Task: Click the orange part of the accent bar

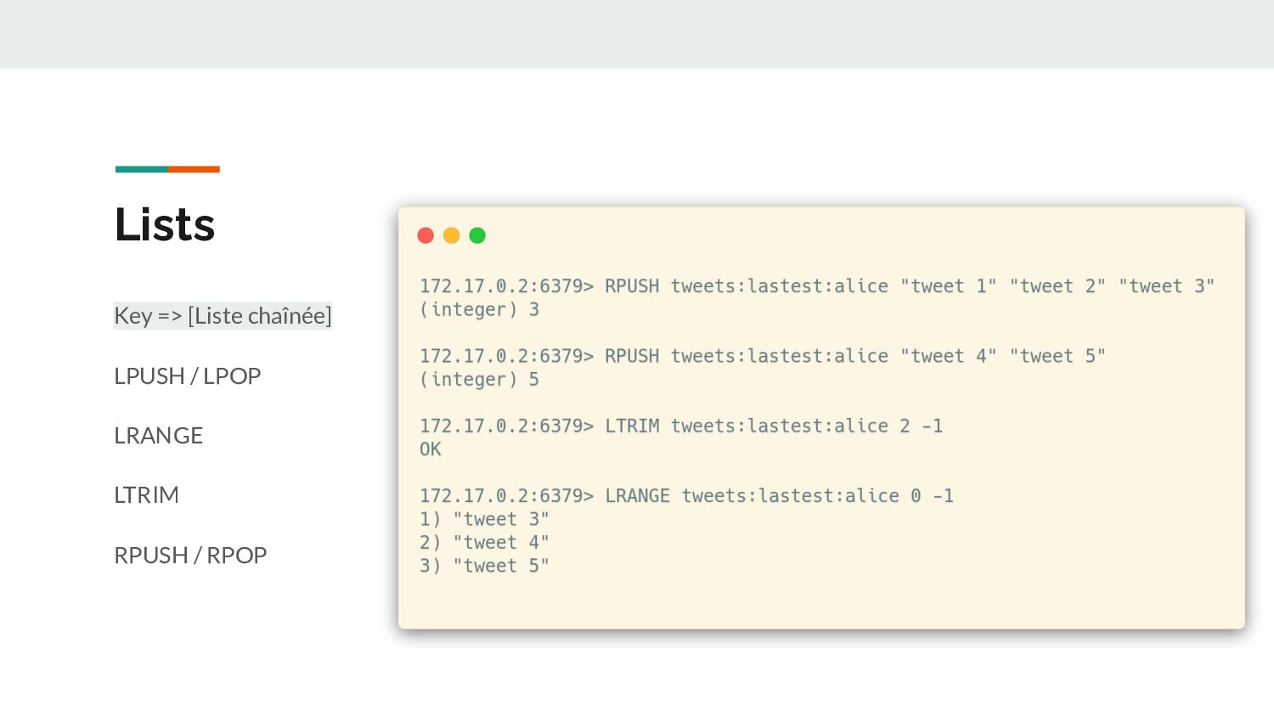Action: [194, 169]
